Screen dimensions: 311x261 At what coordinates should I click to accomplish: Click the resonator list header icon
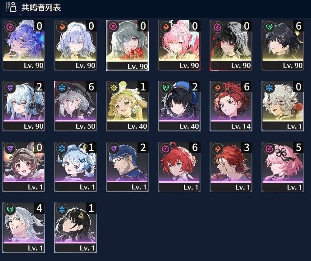pyautogui.click(x=11, y=7)
